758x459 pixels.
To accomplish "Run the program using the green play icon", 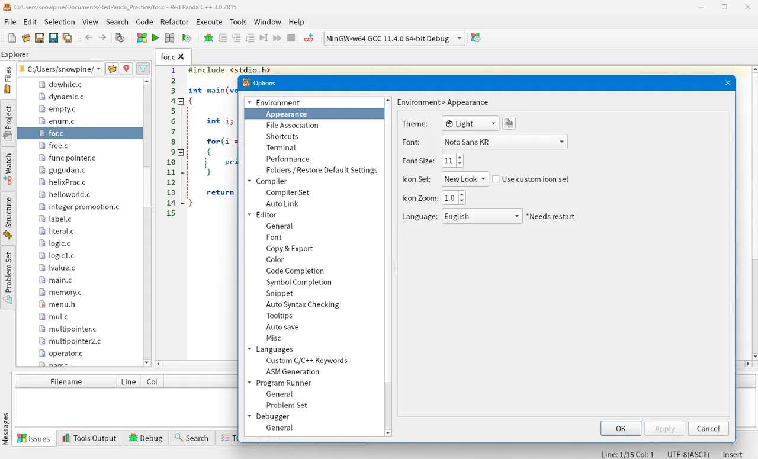I will (x=155, y=37).
